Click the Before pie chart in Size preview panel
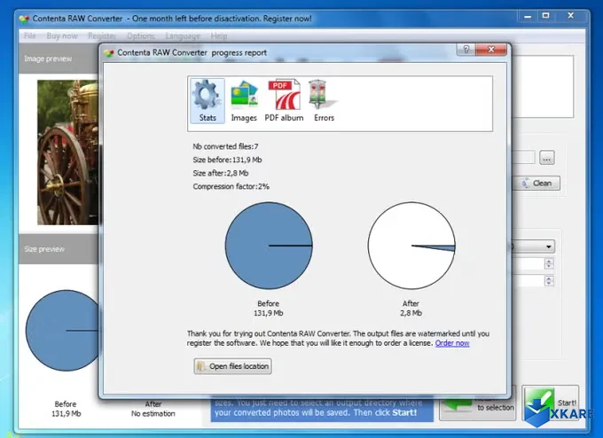The height and width of the screenshot is (438, 603). 62,331
